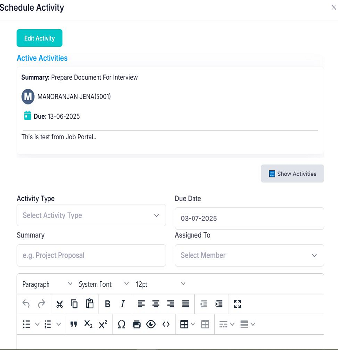Click the print icon in editor
Viewport: 338px width, 350px height.
(137, 324)
